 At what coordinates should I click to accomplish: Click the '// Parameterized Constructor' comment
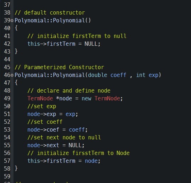(59, 67)
